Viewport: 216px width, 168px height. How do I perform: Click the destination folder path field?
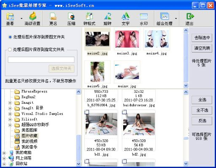[41, 60]
